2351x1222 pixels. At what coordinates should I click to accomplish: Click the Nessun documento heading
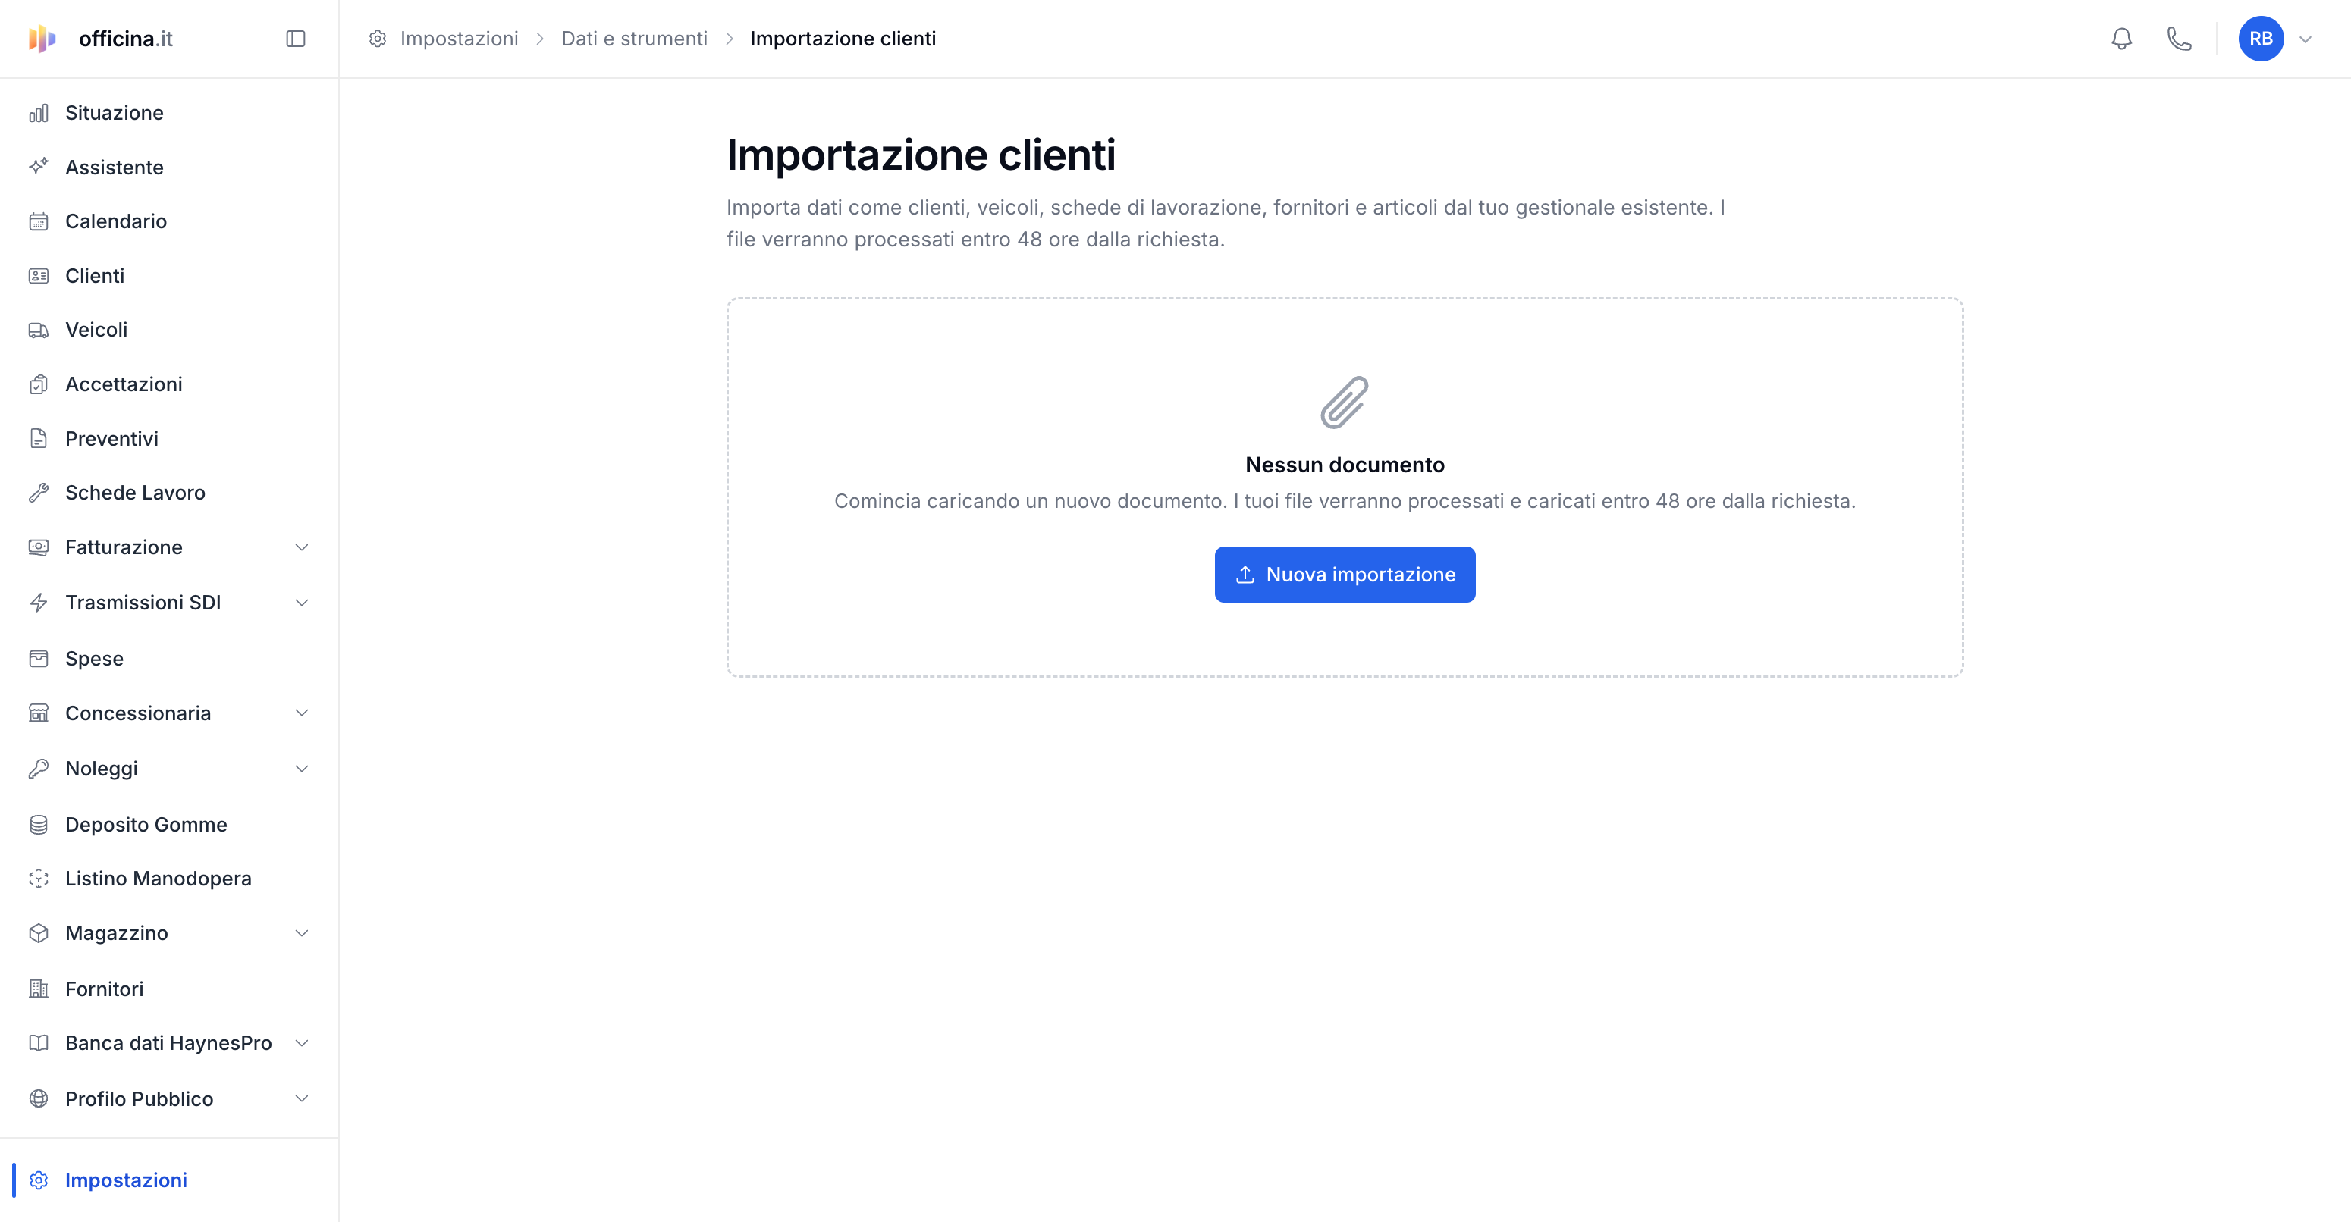pyautogui.click(x=1345, y=465)
